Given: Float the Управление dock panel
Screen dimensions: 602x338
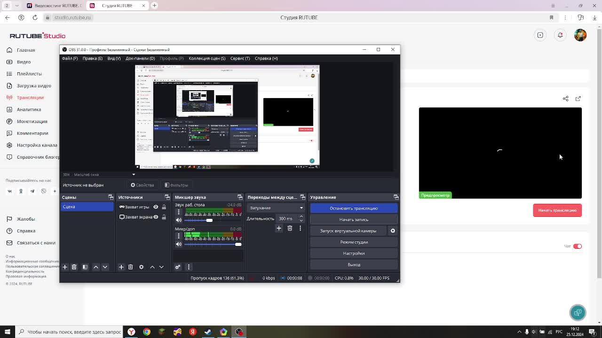Looking at the screenshot, I should point(396,197).
